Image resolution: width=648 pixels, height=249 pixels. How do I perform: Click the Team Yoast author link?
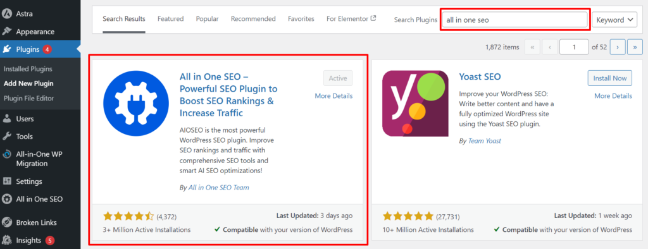(x=484, y=141)
